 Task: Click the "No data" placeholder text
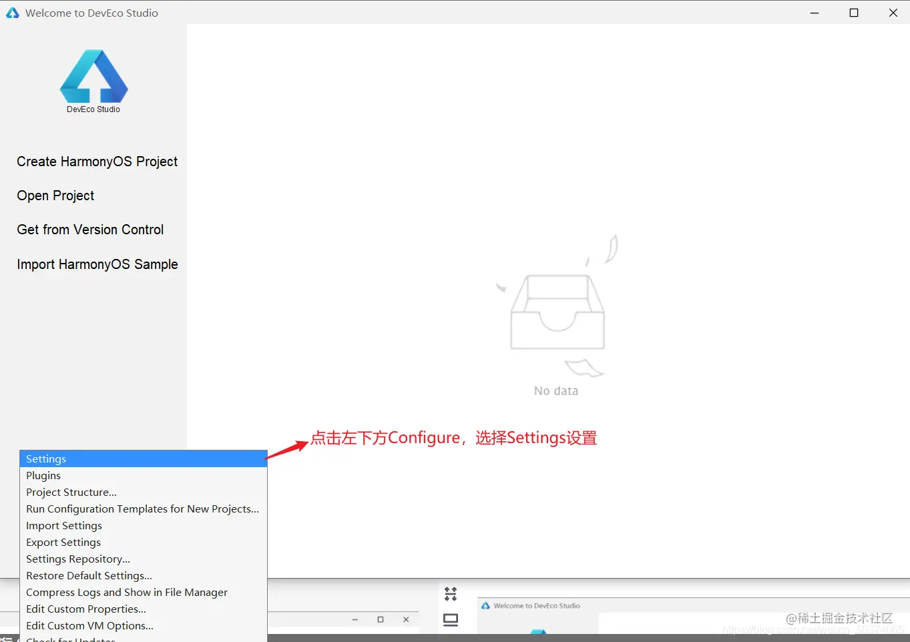point(556,391)
